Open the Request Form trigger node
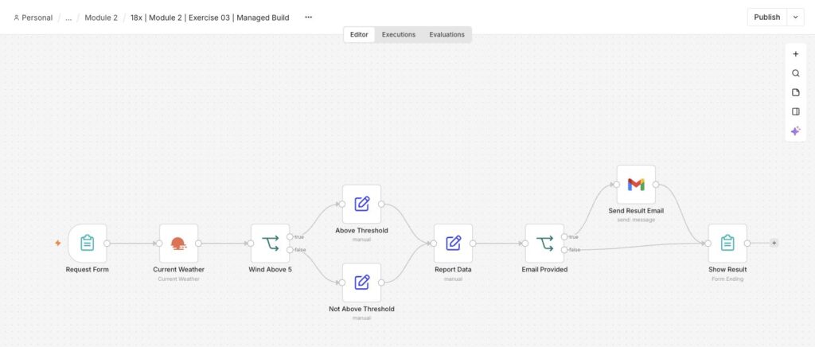This screenshot has height=347, width=815. (x=88, y=243)
